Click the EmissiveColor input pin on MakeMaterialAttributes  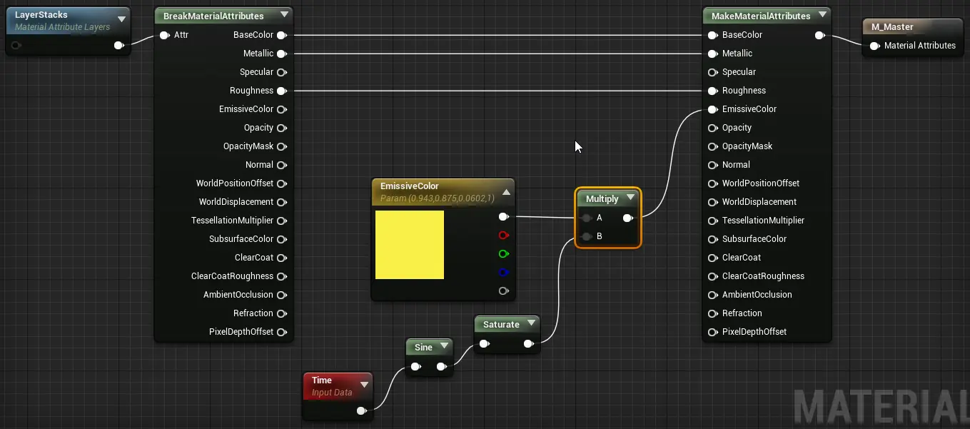tap(712, 109)
